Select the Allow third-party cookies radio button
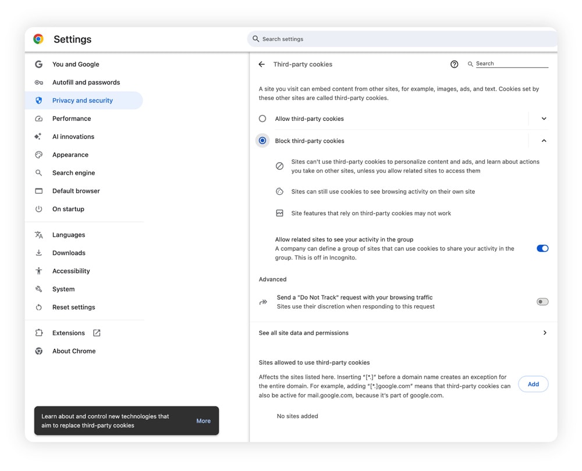Viewport: 582px width, 471px height. pos(262,118)
